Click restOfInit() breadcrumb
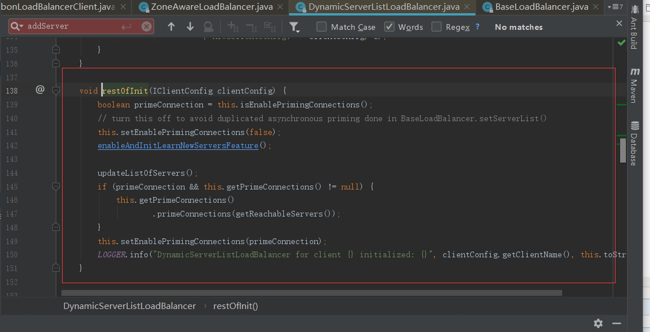 click(x=236, y=306)
